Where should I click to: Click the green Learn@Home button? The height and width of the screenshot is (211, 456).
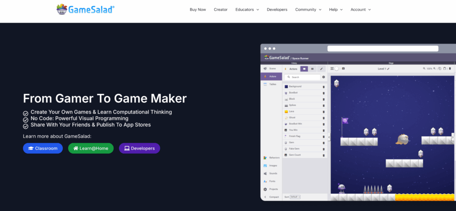[91, 148]
